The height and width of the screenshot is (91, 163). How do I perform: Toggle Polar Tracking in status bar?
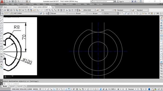pyautogui.click(x=57, y=89)
